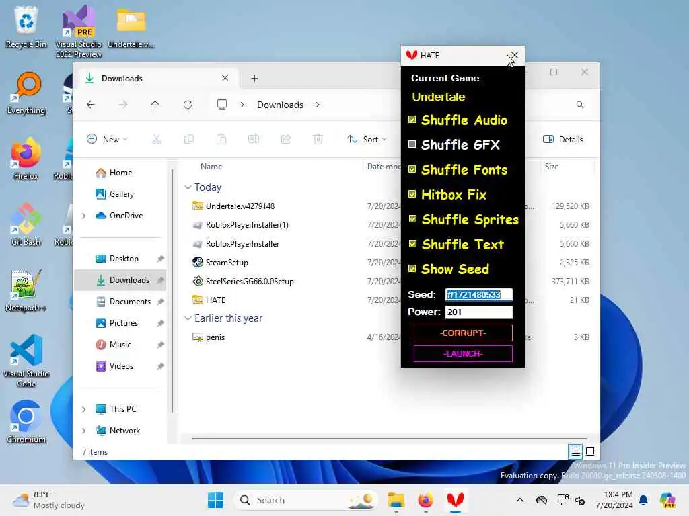Close the HATE window

pyautogui.click(x=515, y=55)
